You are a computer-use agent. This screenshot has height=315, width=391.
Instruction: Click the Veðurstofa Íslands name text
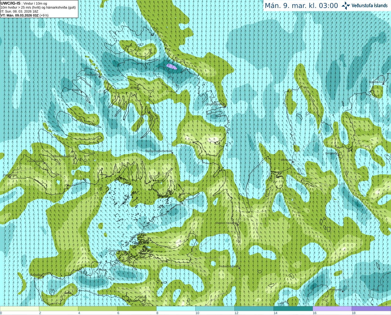point(369,6)
